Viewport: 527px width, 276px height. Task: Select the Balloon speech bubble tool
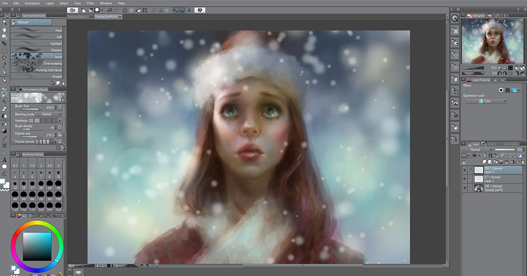tap(4, 167)
